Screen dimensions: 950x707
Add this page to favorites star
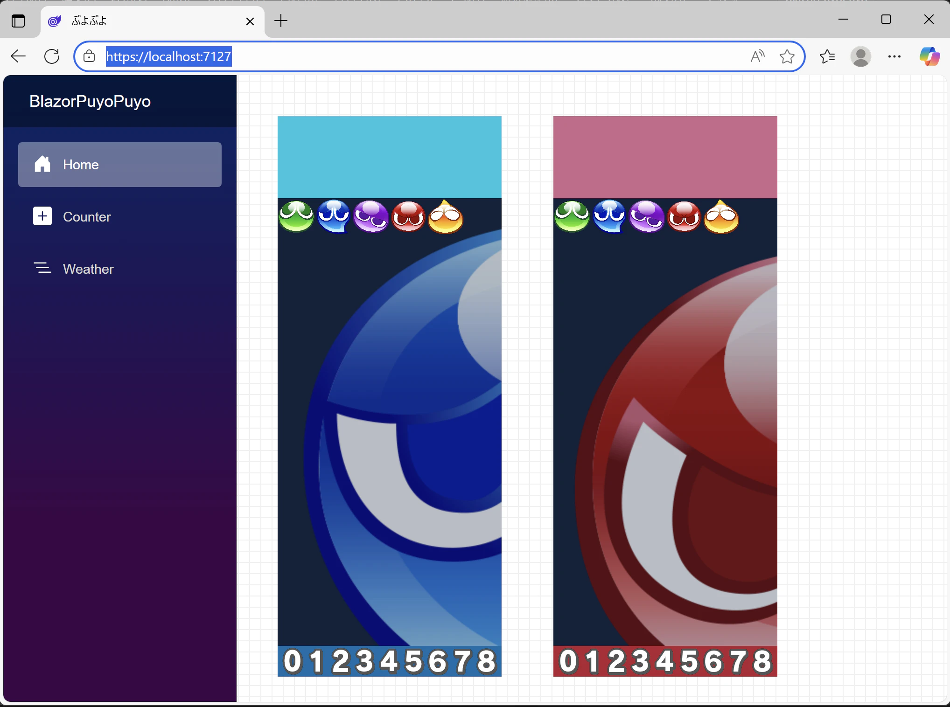click(x=787, y=56)
